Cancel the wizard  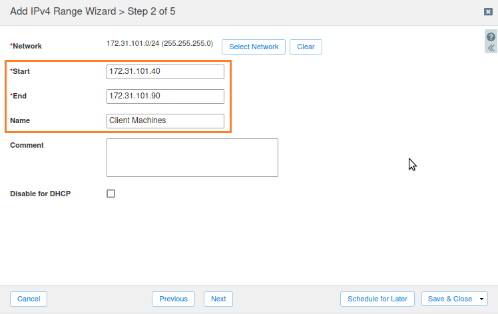coord(29,299)
